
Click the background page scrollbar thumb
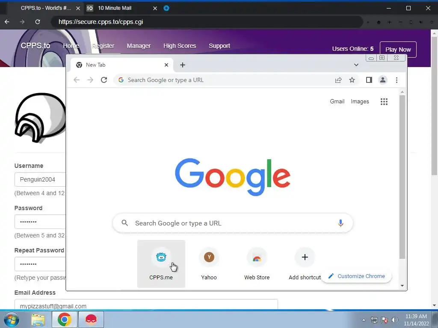point(434,105)
